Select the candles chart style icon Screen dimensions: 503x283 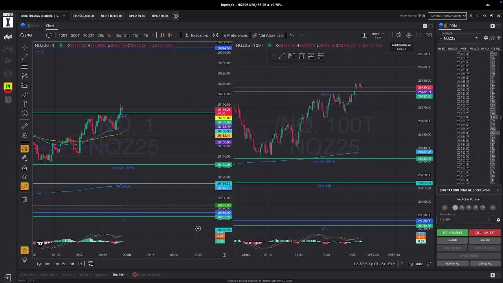coord(170,35)
